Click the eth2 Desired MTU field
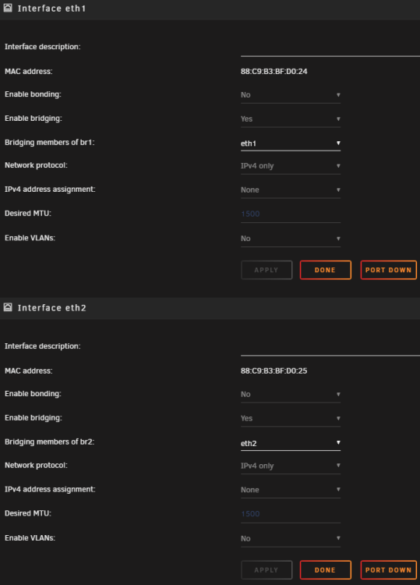The image size is (420, 585). (x=291, y=514)
